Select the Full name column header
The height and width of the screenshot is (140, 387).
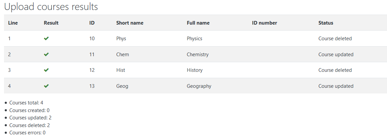pos(198,23)
